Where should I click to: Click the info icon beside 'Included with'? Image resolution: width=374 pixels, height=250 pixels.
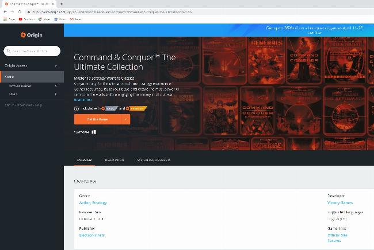[77, 109]
